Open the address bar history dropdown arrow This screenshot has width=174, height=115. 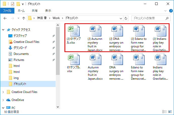pyautogui.click(x=121, y=19)
